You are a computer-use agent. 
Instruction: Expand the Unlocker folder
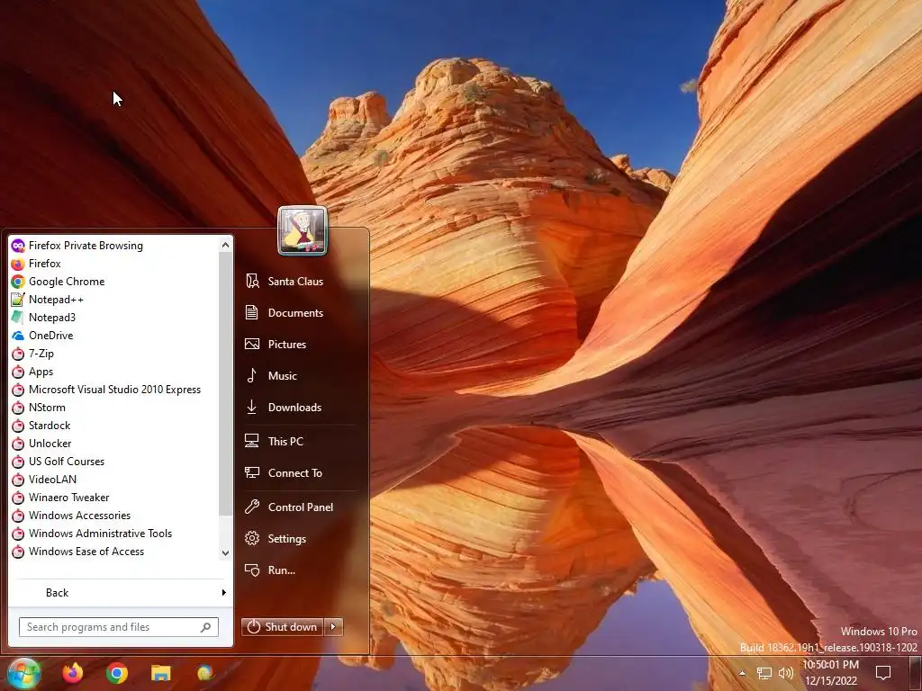[x=113, y=444]
